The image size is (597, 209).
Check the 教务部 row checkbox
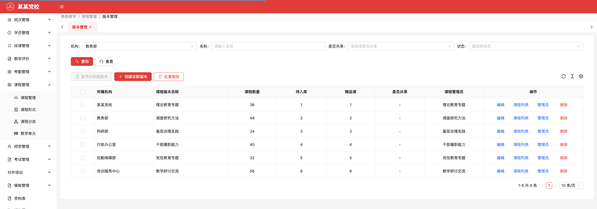83,118
